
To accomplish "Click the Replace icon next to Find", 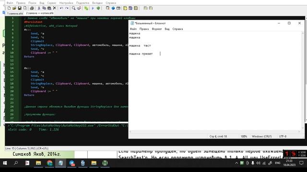I will pyautogui.click(x=79, y=8).
